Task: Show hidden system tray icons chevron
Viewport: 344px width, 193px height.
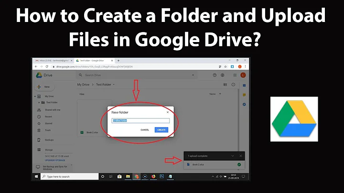Action: click(x=213, y=176)
